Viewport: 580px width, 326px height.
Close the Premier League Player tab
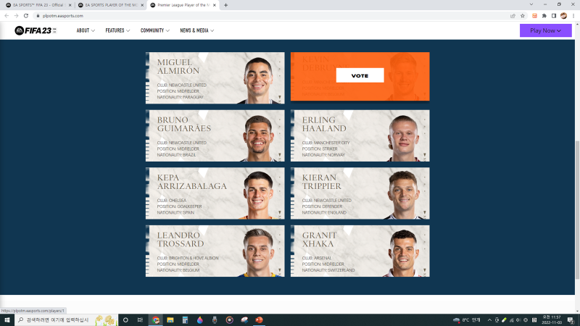coord(214,5)
